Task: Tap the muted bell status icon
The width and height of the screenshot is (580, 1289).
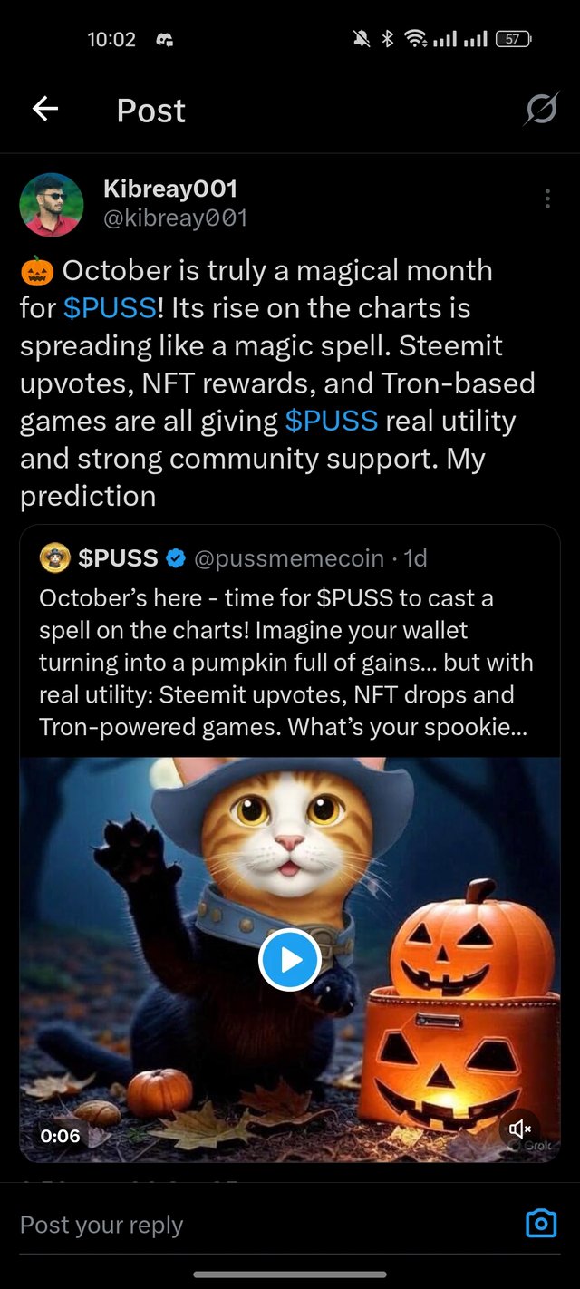Action: [361, 39]
